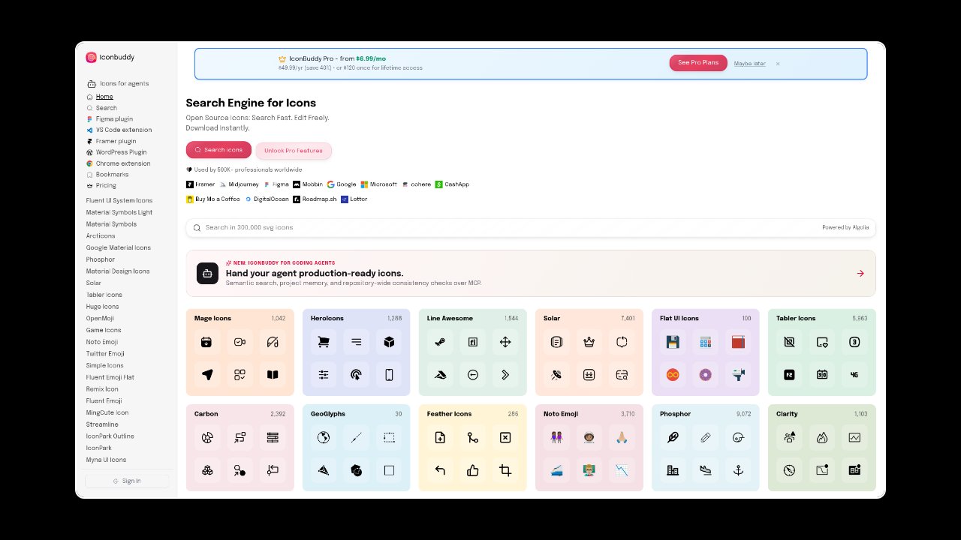
Task: Click the four-way move arrows in Line Awesome
Action: click(x=505, y=342)
